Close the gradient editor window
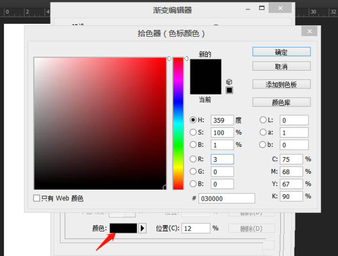This screenshot has width=338, height=256. (280, 8)
